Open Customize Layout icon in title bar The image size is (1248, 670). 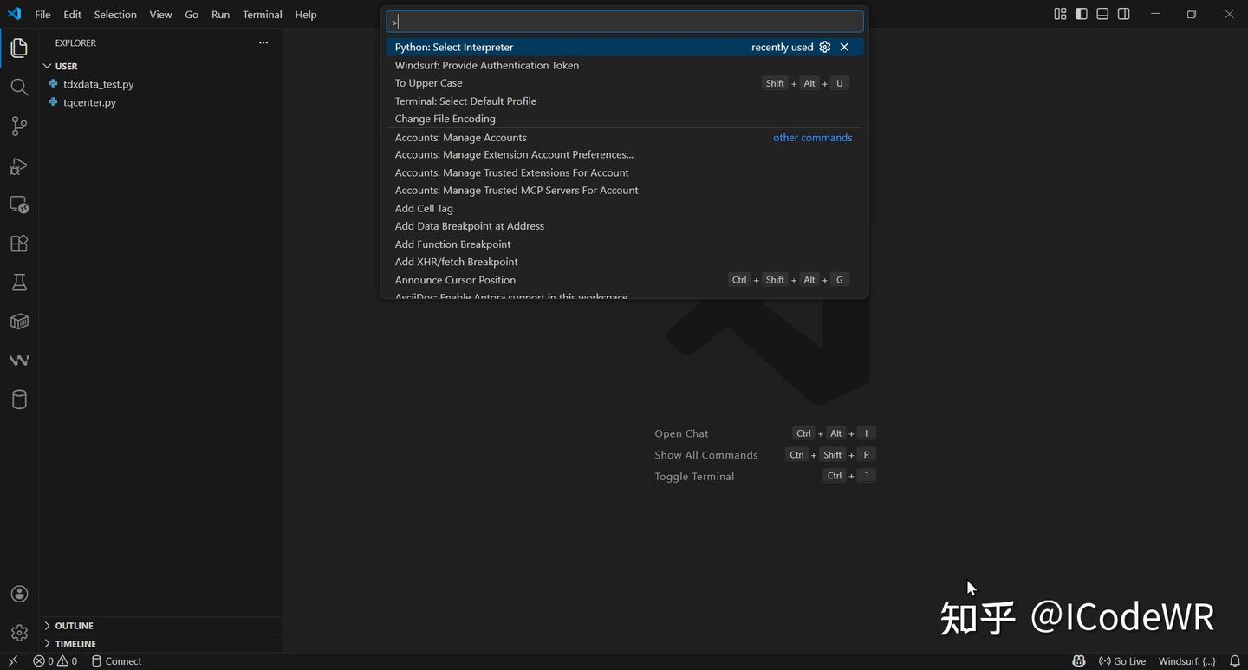click(x=1060, y=14)
